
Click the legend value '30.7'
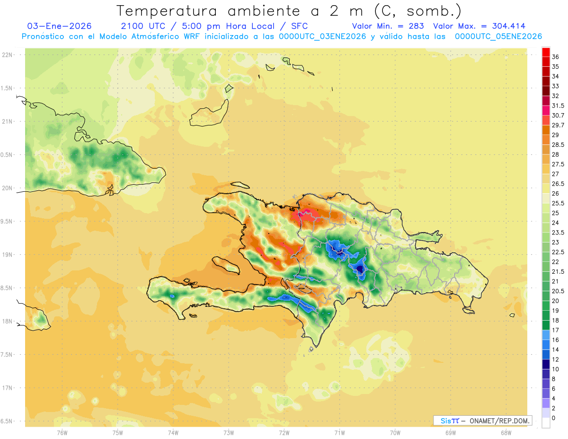pyautogui.click(x=558, y=116)
